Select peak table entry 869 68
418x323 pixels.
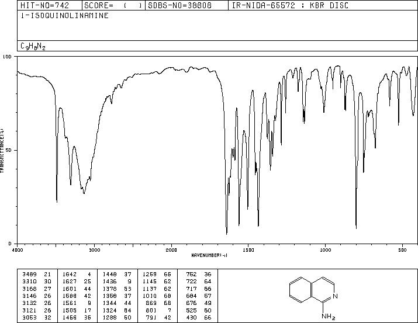(158, 303)
